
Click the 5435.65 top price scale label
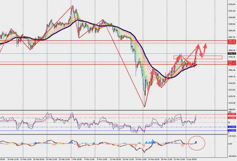(x=231, y=5)
